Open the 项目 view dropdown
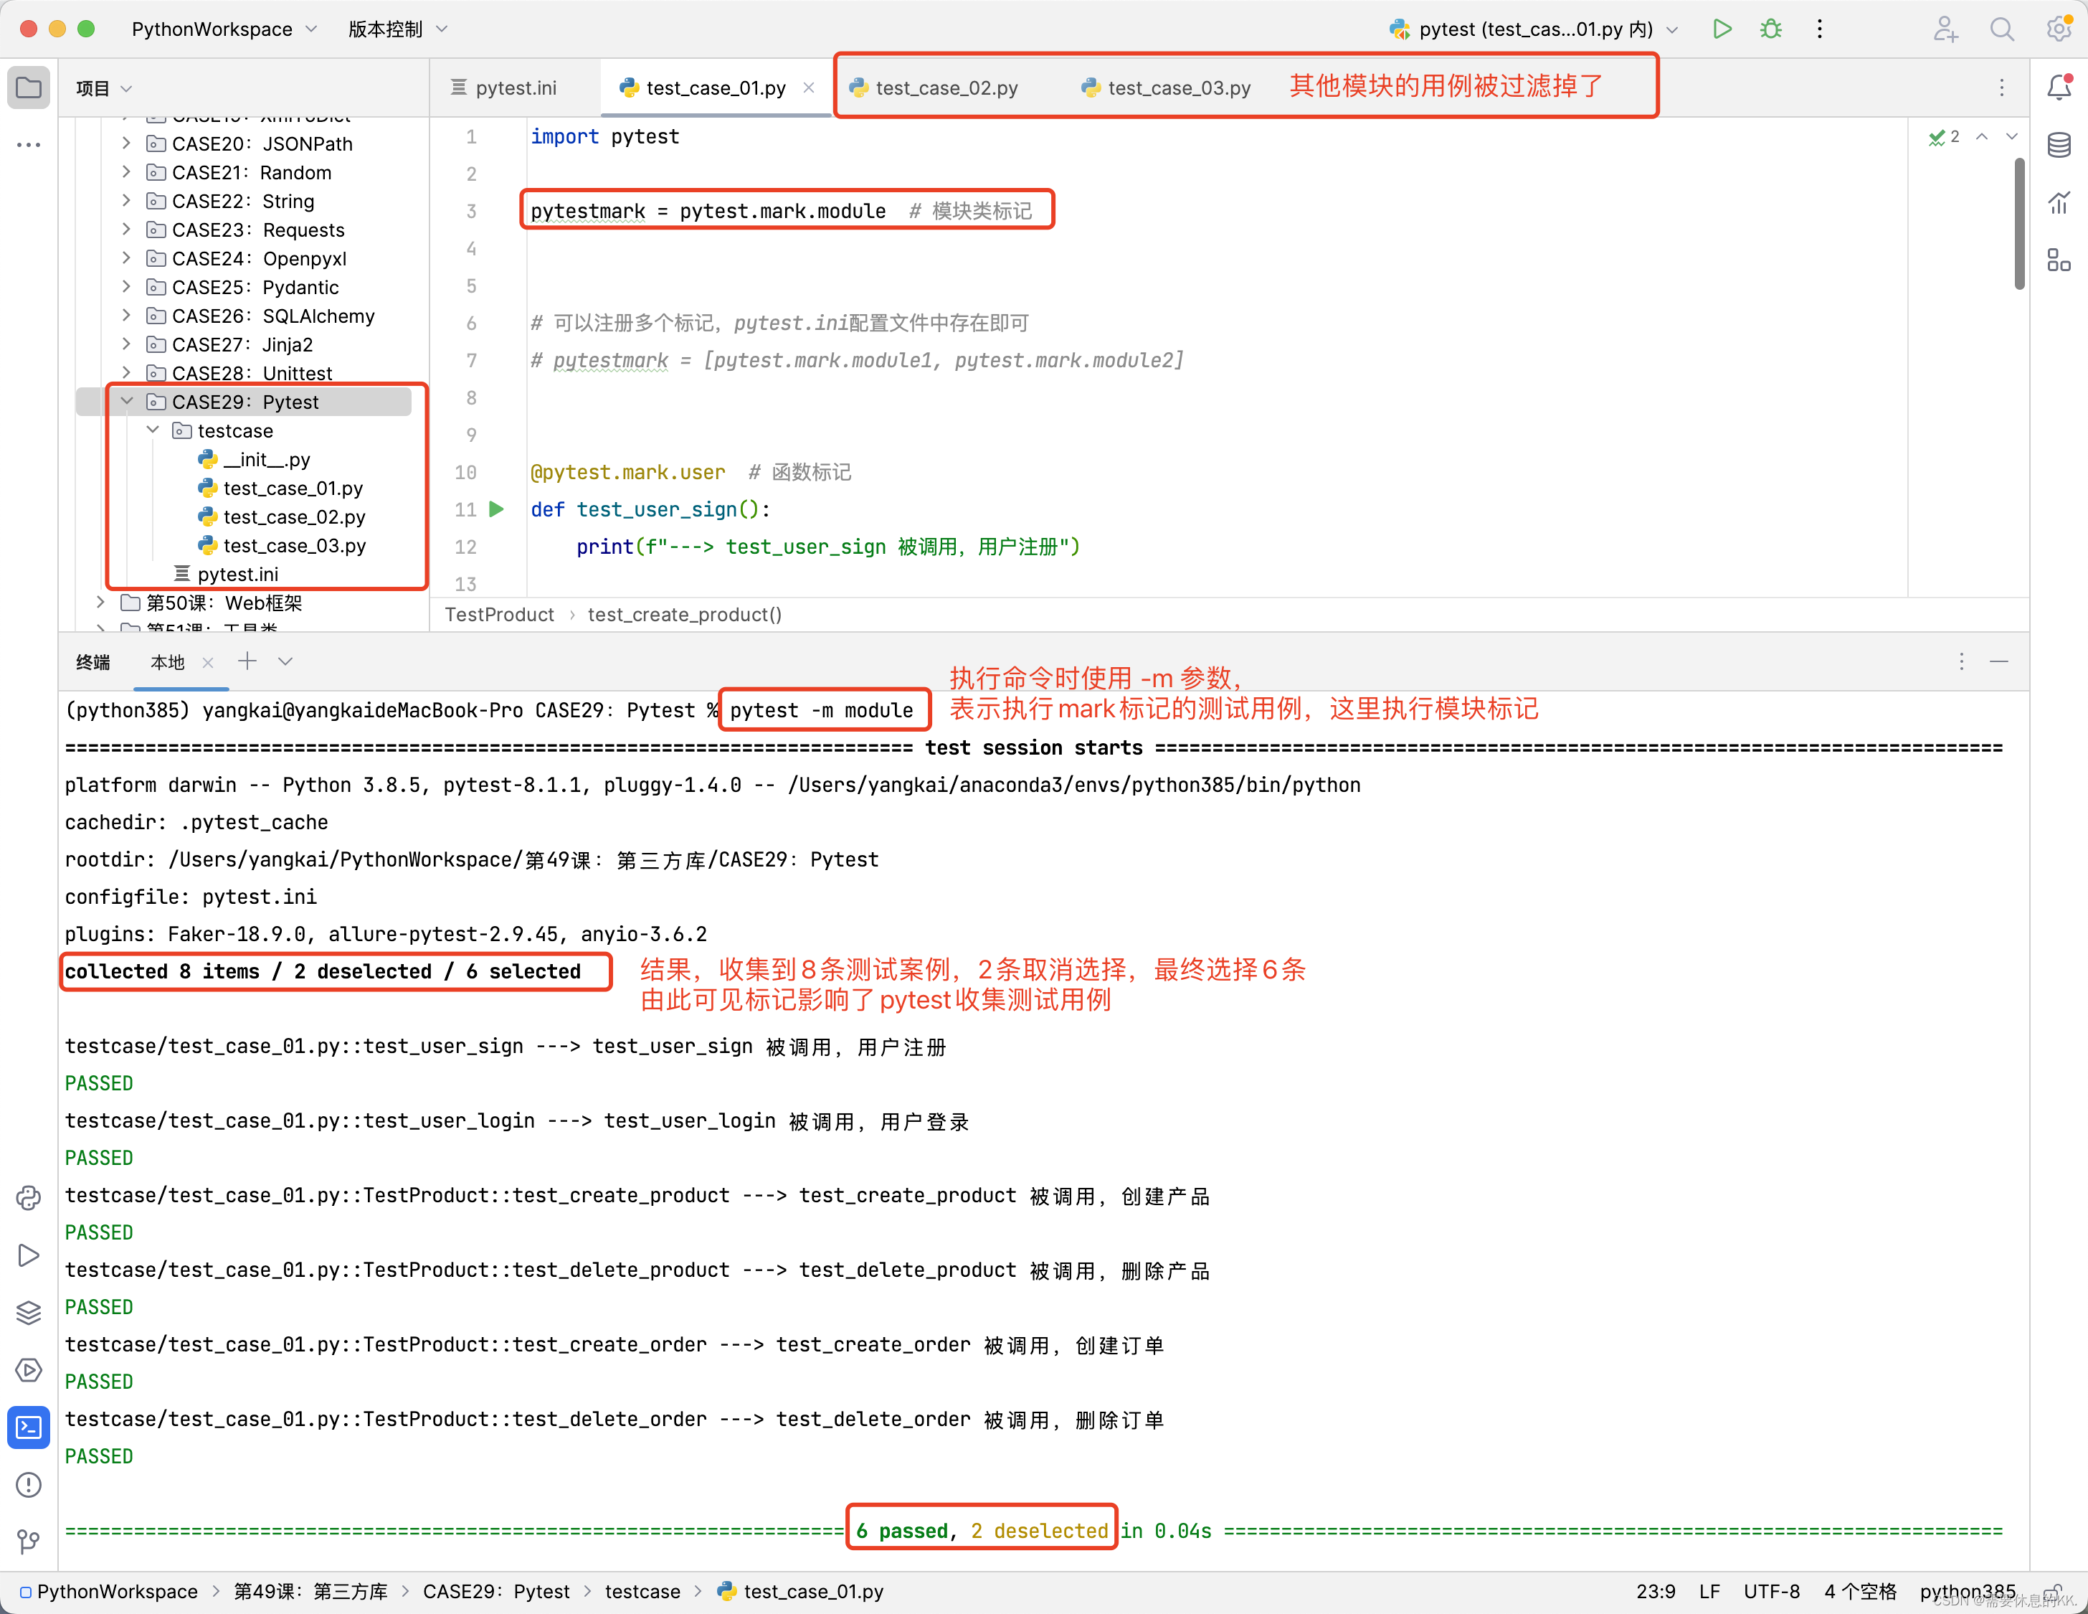This screenshot has width=2088, height=1614. (103, 88)
